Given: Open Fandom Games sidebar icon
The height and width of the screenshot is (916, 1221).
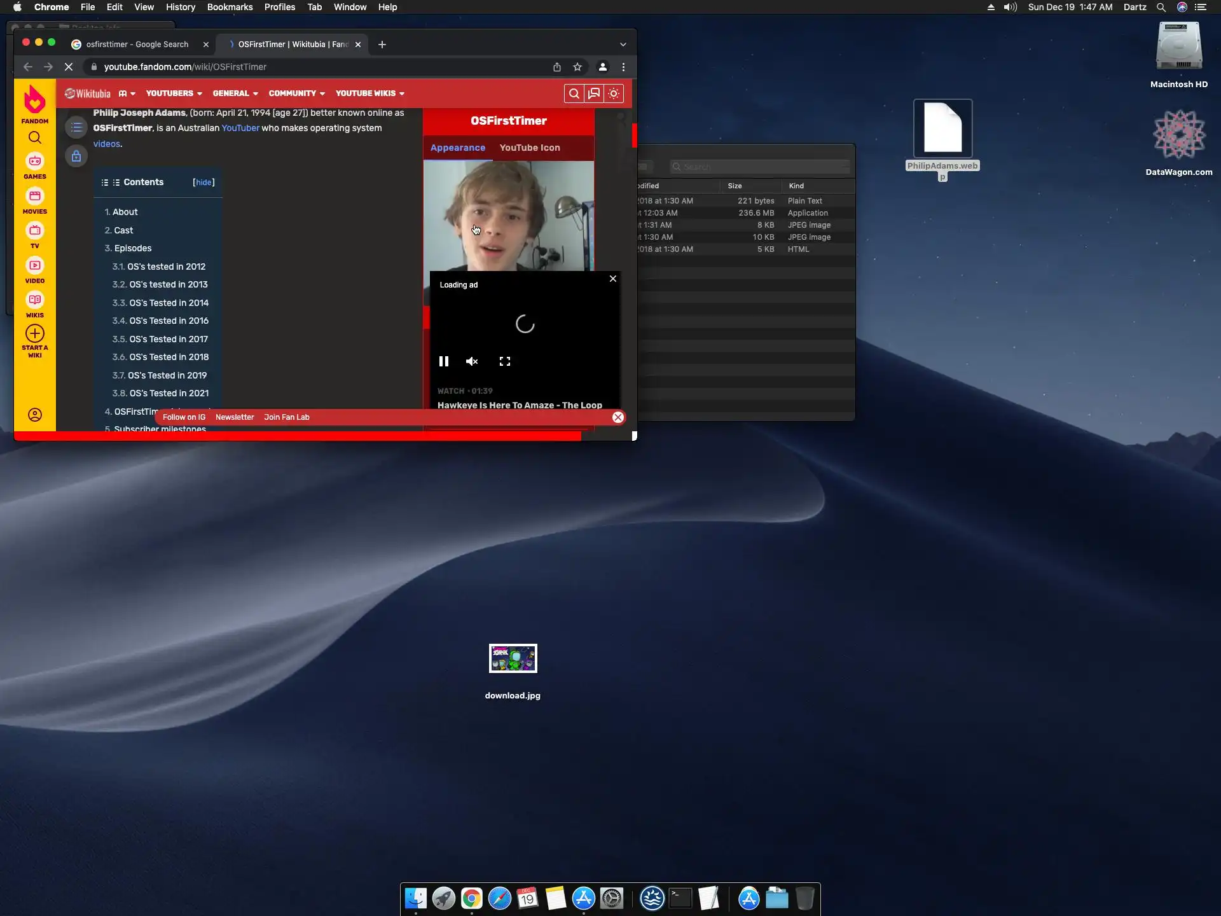Looking at the screenshot, I should [34, 162].
